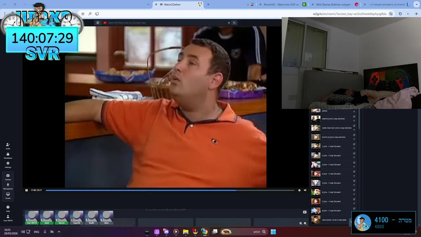Run the video search magnifier button

tap(234, 23)
